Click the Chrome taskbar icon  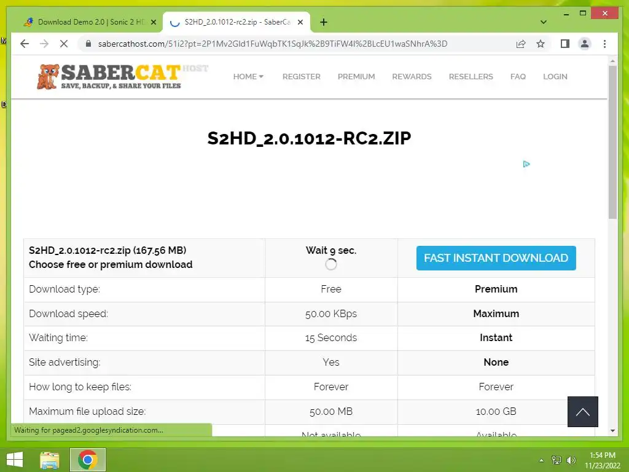[x=88, y=460]
